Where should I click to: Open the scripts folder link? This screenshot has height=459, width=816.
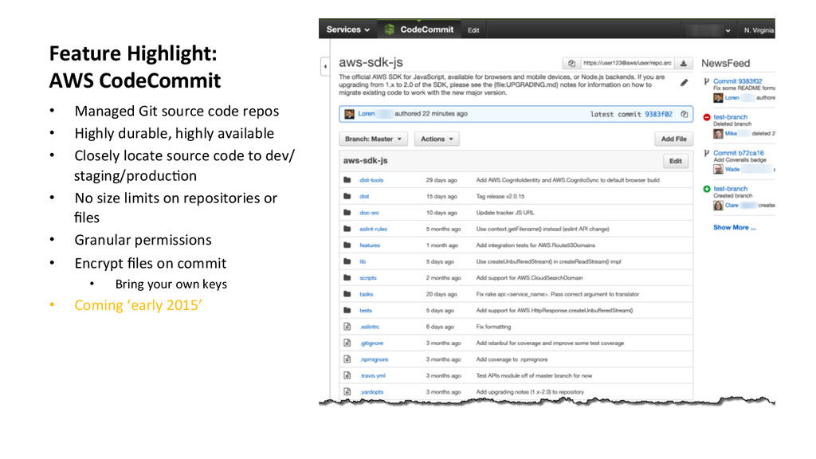[367, 278]
